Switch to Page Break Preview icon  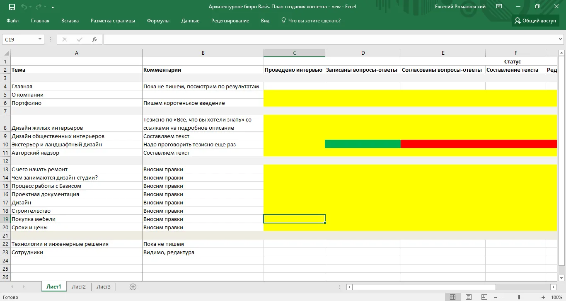pos(484,297)
